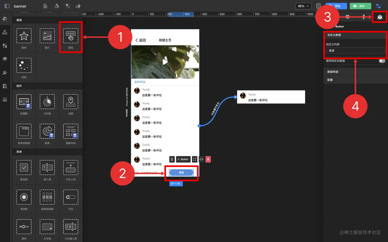The width and height of the screenshot is (388, 242).
Task: Click the blue connector arrow endpoint near card
Action: tap(235, 97)
